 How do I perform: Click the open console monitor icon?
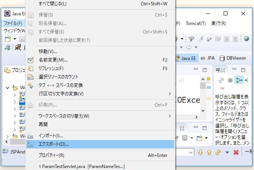(185, 138)
